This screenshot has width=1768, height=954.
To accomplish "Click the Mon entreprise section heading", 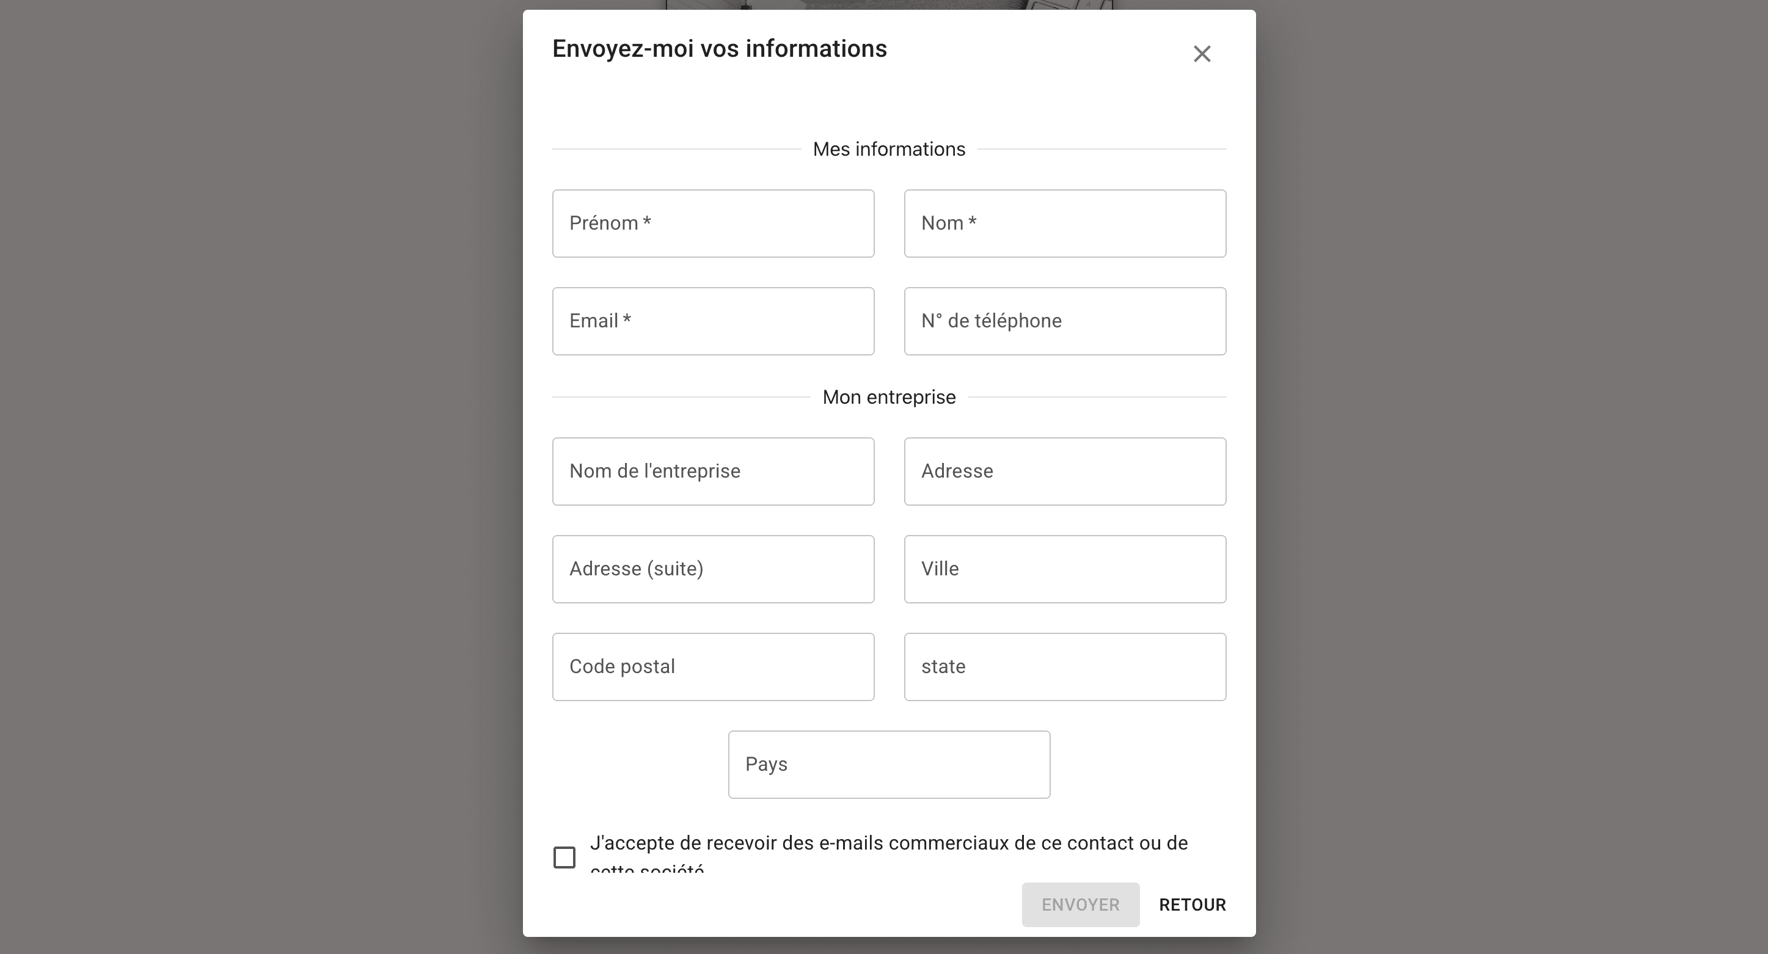I will (x=889, y=398).
